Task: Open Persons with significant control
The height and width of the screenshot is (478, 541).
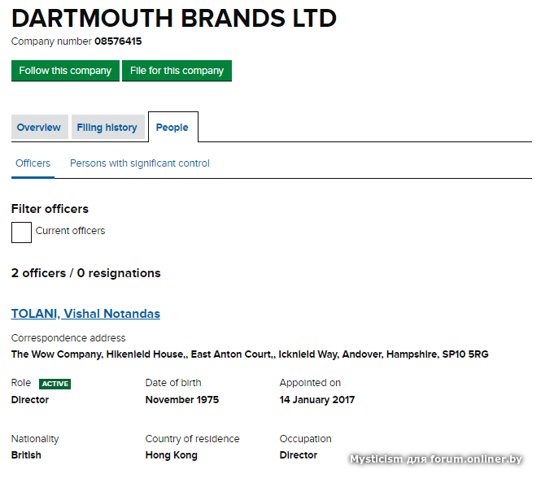Action: [x=140, y=163]
